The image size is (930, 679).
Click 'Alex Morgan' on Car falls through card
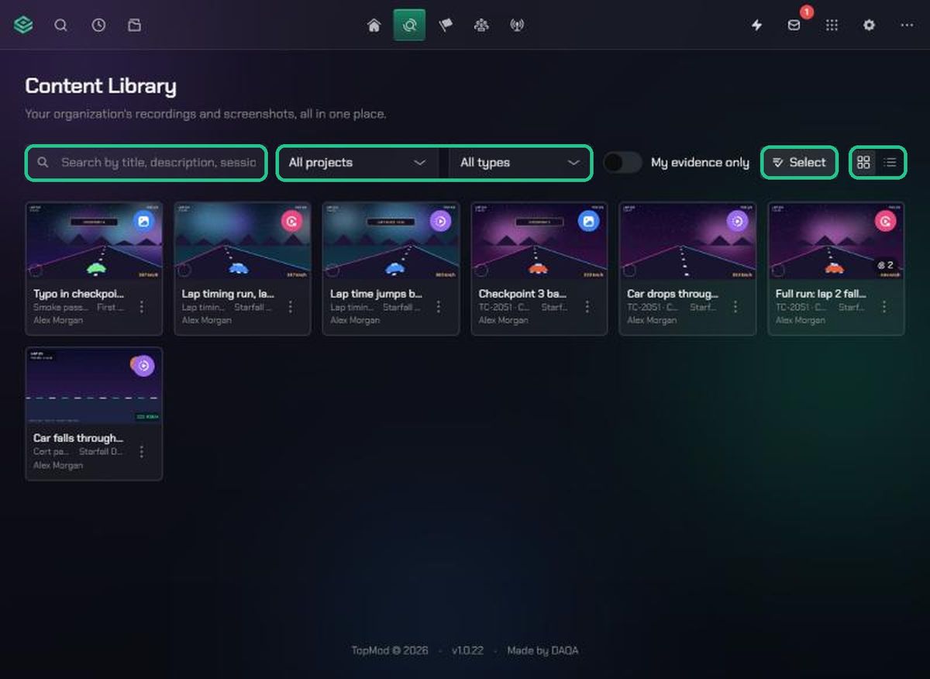(x=58, y=465)
